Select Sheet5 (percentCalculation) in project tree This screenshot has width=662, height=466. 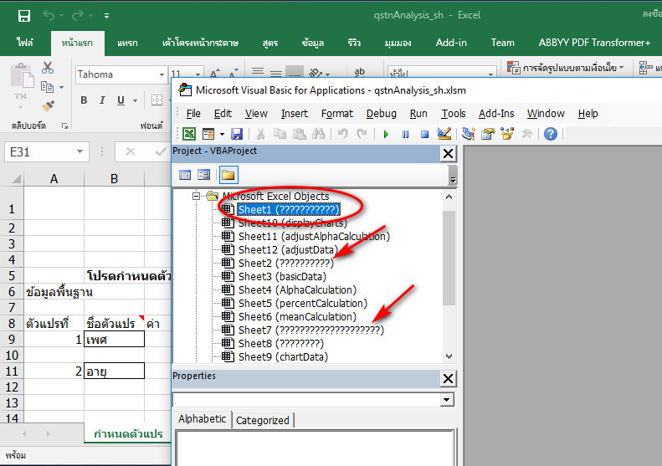coord(302,304)
